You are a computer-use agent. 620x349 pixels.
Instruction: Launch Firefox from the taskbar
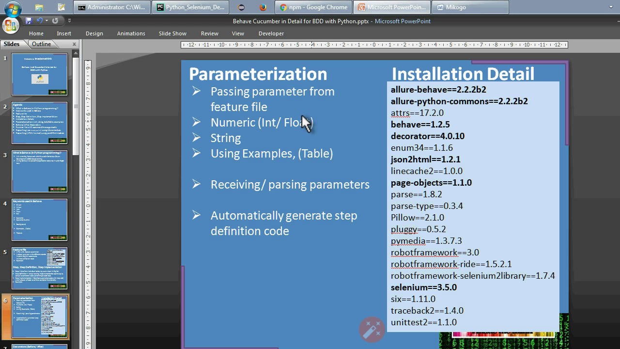pyautogui.click(x=263, y=7)
